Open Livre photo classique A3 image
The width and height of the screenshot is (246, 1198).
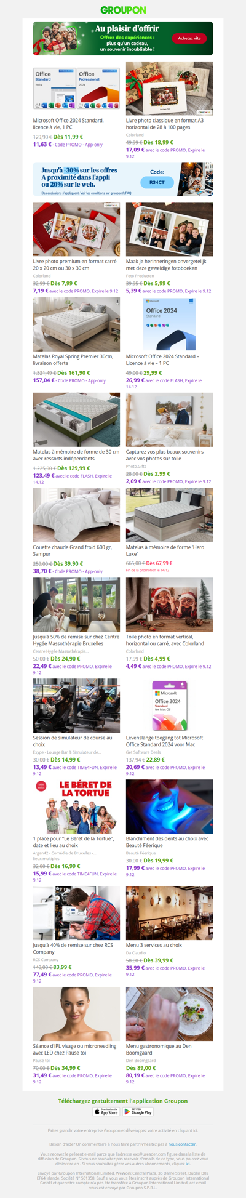tap(169, 89)
